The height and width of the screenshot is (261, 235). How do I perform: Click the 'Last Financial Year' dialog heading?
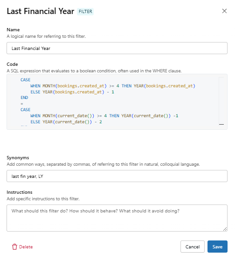[41, 11]
